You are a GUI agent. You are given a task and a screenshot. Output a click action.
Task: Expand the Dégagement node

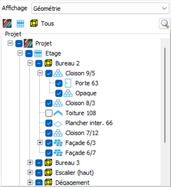pyautogui.click(x=30, y=183)
